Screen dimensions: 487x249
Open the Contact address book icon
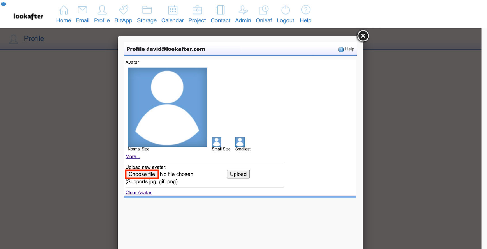click(x=221, y=10)
